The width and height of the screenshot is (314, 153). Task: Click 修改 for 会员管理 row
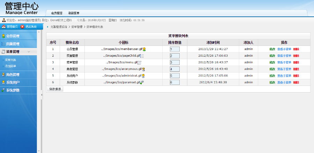pyautogui.click(x=272, y=49)
